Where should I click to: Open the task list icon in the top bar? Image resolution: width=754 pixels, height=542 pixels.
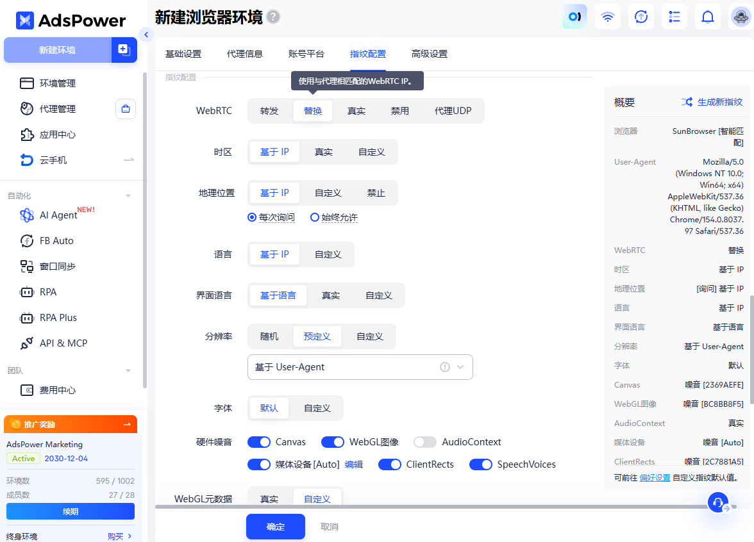[x=674, y=17]
